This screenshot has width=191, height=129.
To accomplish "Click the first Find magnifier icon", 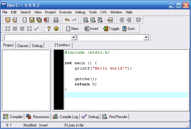I will click(x=86, y=20).
